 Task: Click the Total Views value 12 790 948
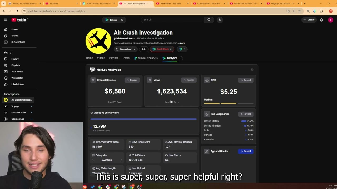pyautogui.click(x=136, y=160)
